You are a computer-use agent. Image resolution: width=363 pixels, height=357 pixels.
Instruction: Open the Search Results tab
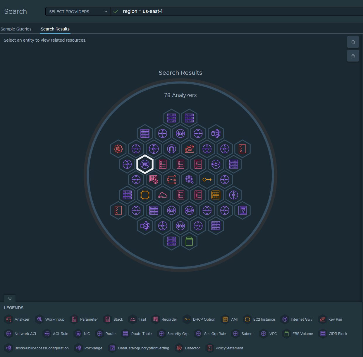pos(55,29)
